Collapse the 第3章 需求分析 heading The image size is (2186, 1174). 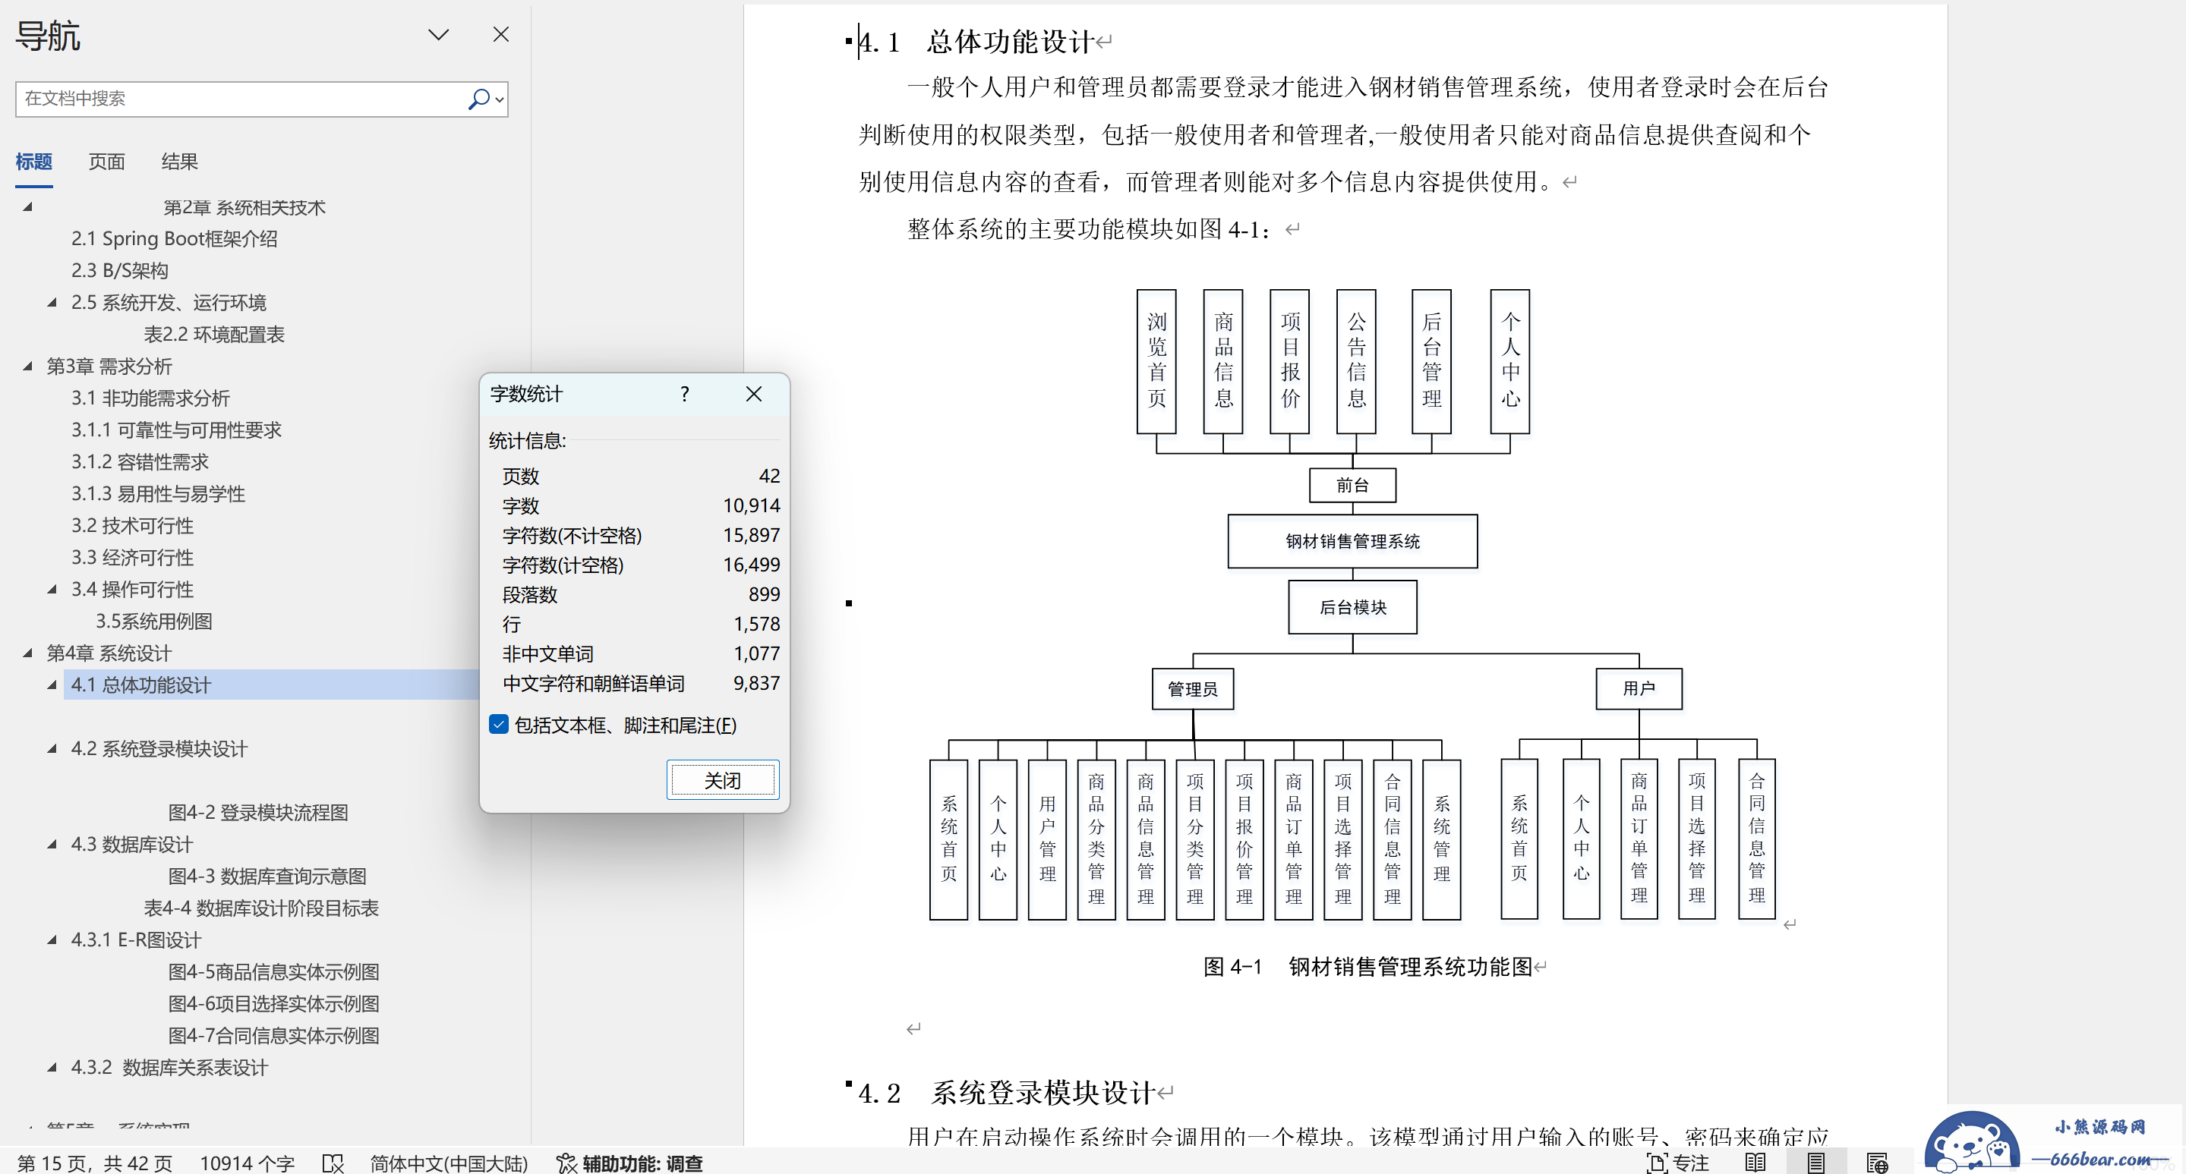click(x=27, y=366)
